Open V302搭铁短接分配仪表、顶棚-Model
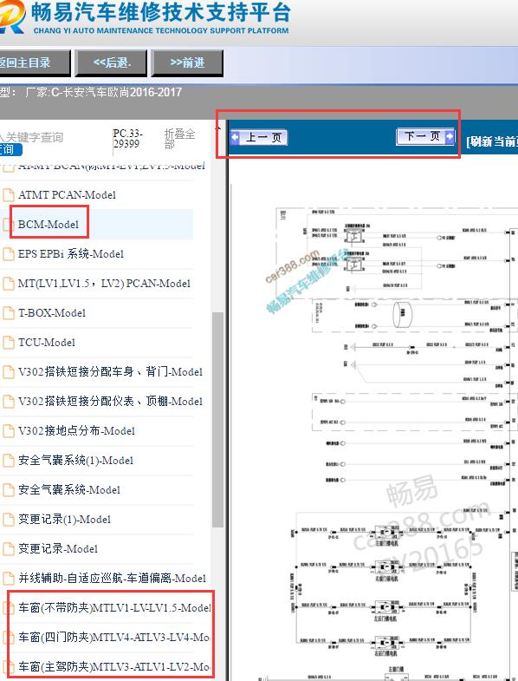Screen dimensions: 518x681 (x=110, y=402)
